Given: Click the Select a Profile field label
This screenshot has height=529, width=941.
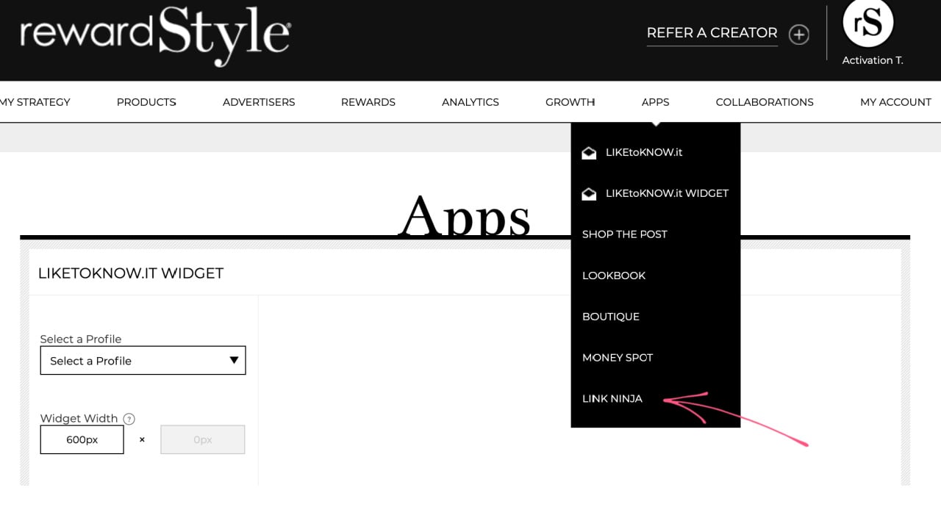Looking at the screenshot, I should coord(81,339).
